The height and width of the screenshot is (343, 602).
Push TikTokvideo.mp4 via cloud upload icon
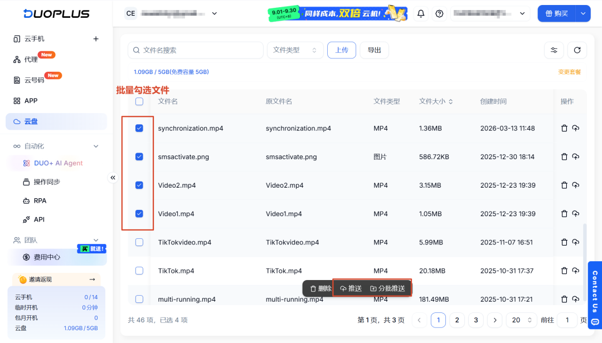(x=575, y=242)
